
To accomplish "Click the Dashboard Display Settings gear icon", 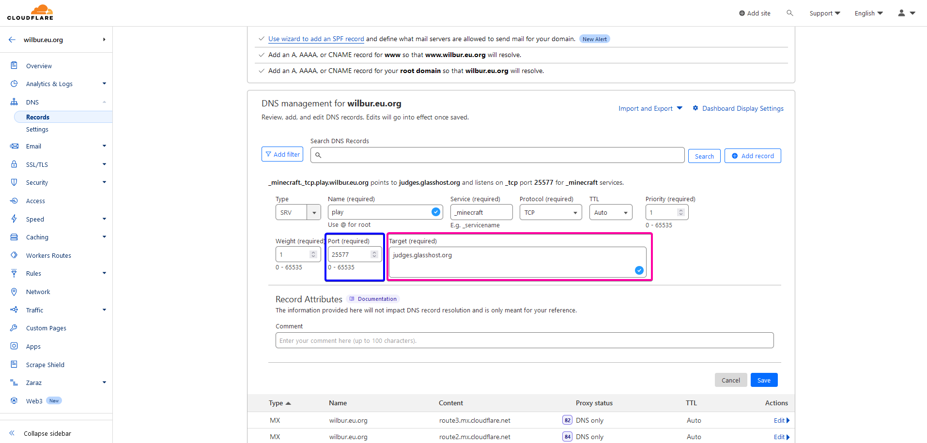I will point(695,108).
